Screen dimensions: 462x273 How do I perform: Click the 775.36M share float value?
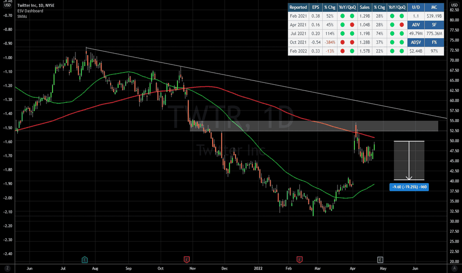tap(434, 34)
